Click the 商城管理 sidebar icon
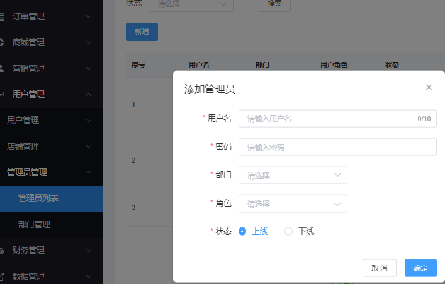The image size is (445, 284). point(2,42)
